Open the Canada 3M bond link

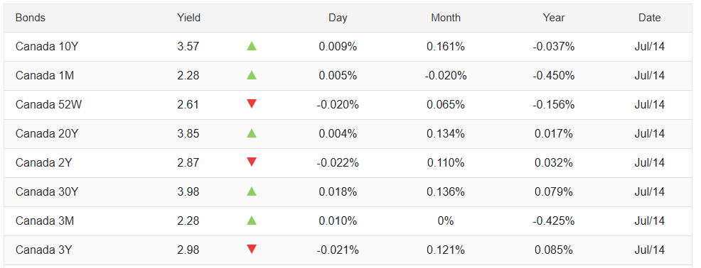[45, 220]
